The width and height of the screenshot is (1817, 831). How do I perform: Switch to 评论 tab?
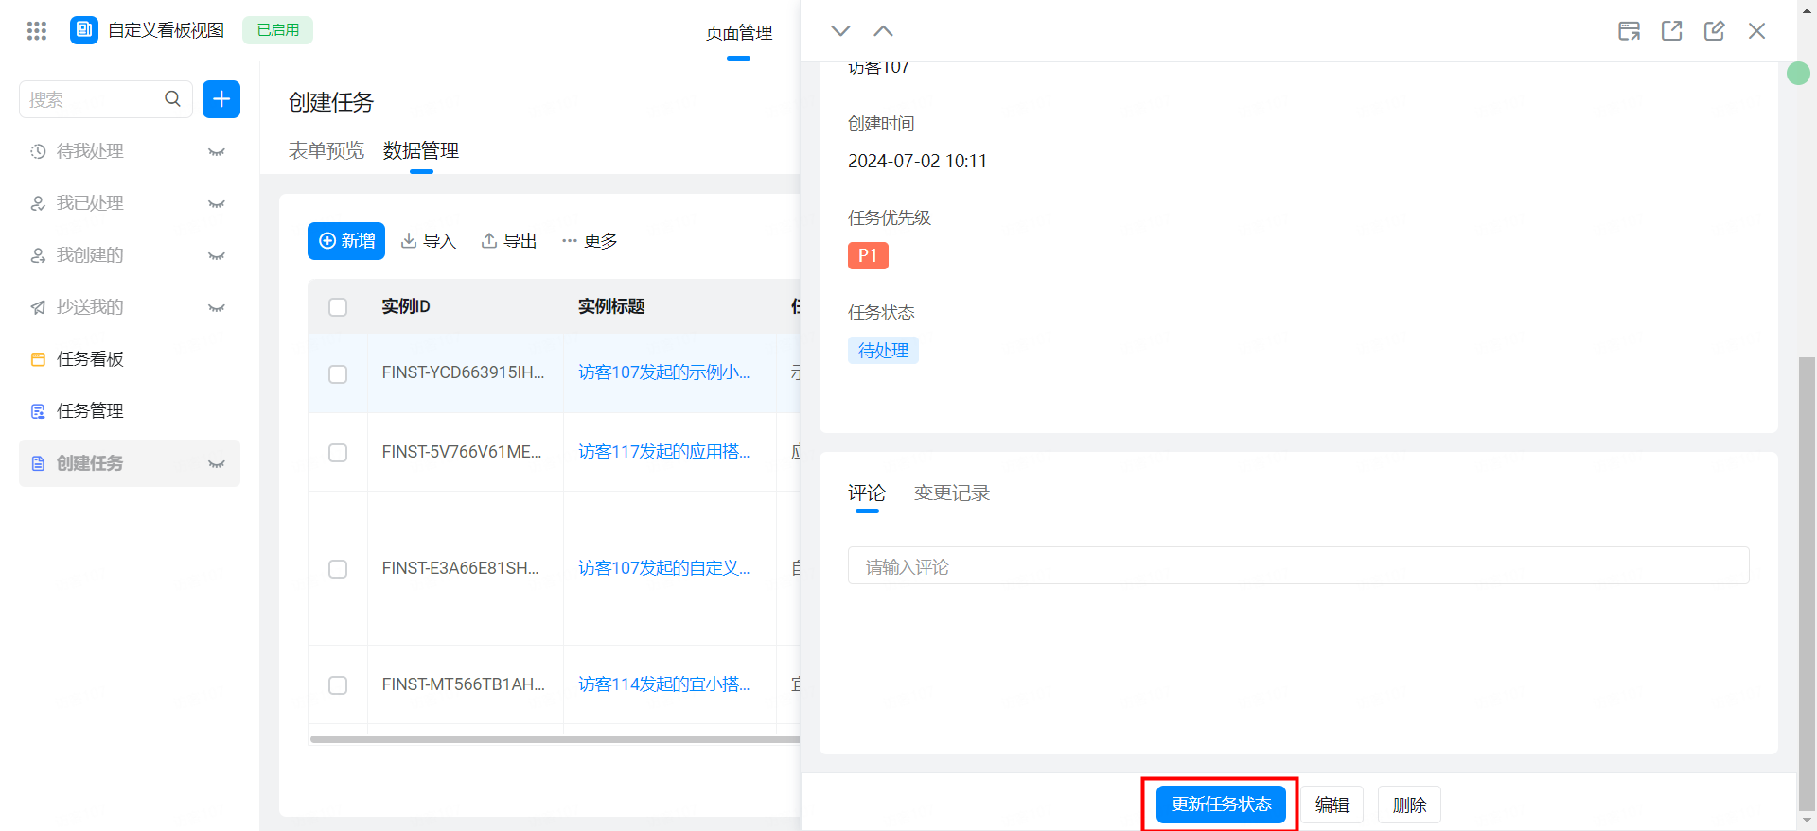pos(867,493)
